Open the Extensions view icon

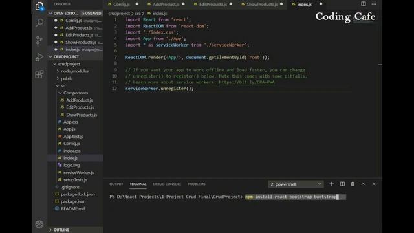39,74
